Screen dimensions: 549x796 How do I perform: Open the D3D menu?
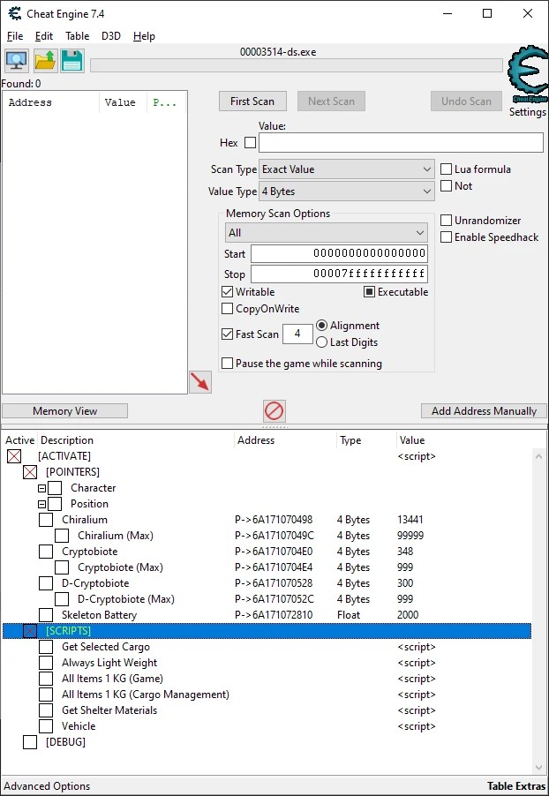[x=110, y=36]
